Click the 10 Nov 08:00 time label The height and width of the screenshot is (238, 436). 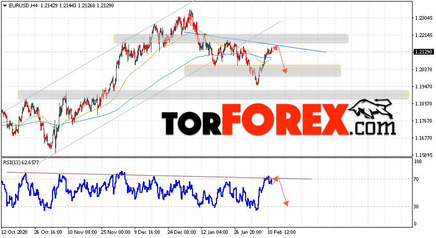[82, 232]
